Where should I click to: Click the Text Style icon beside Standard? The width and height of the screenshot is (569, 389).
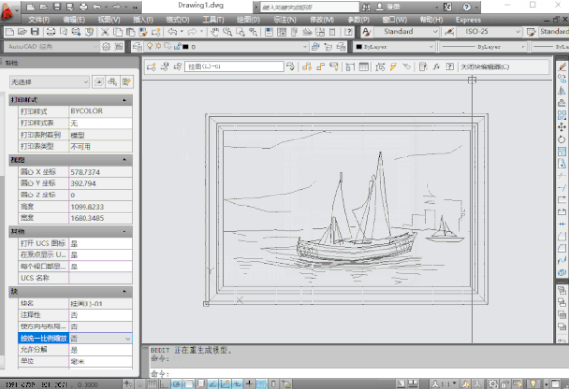pyautogui.click(x=367, y=32)
